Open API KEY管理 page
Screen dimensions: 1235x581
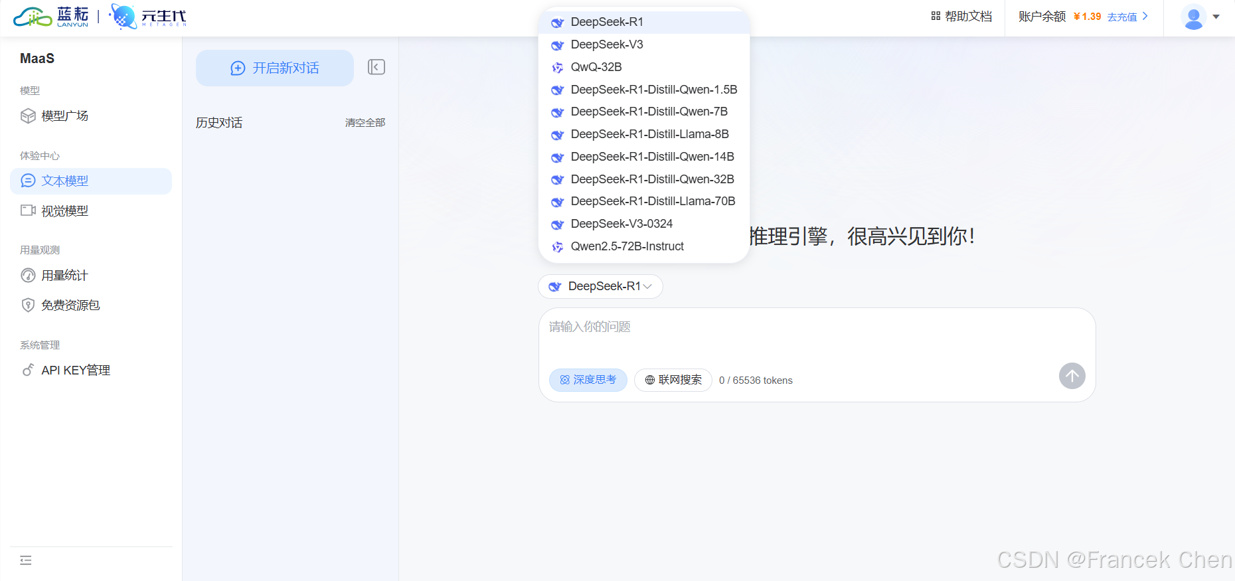[91, 370]
